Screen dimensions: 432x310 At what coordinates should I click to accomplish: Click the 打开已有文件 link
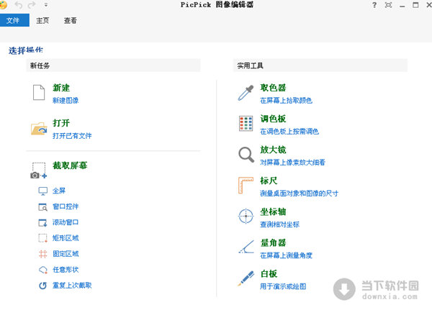pos(72,136)
